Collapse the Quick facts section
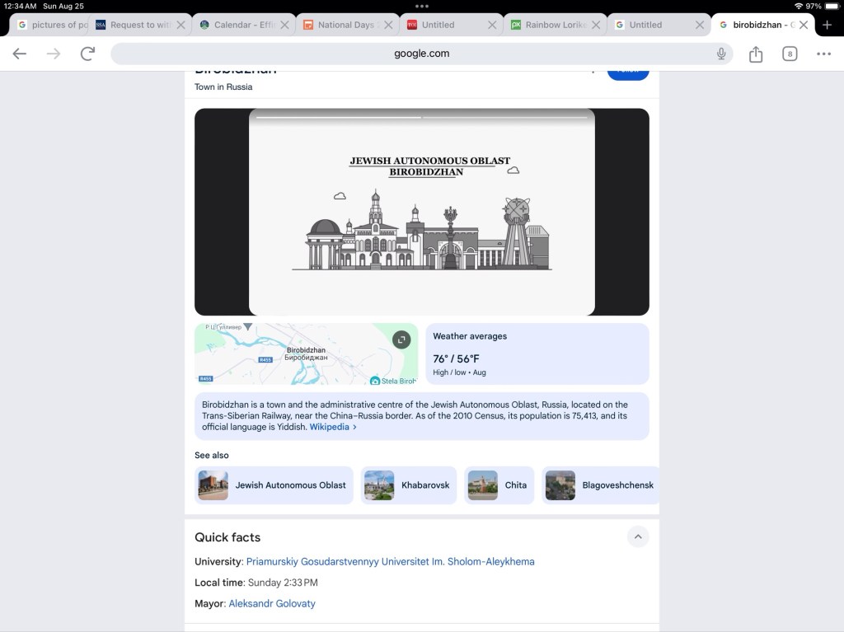 click(x=637, y=537)
